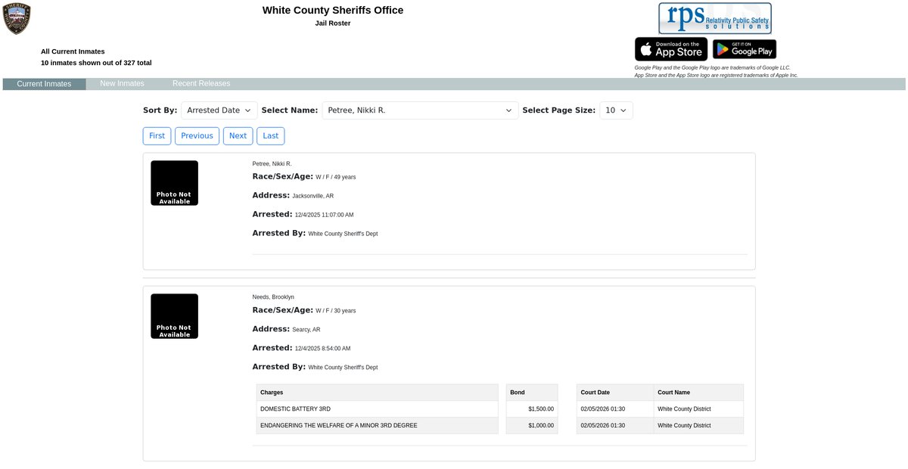Click arrest time 12/4/2025 11:07:00 AM
The width and height of the screenshot is (908, 469).
[x=324, y=215]
